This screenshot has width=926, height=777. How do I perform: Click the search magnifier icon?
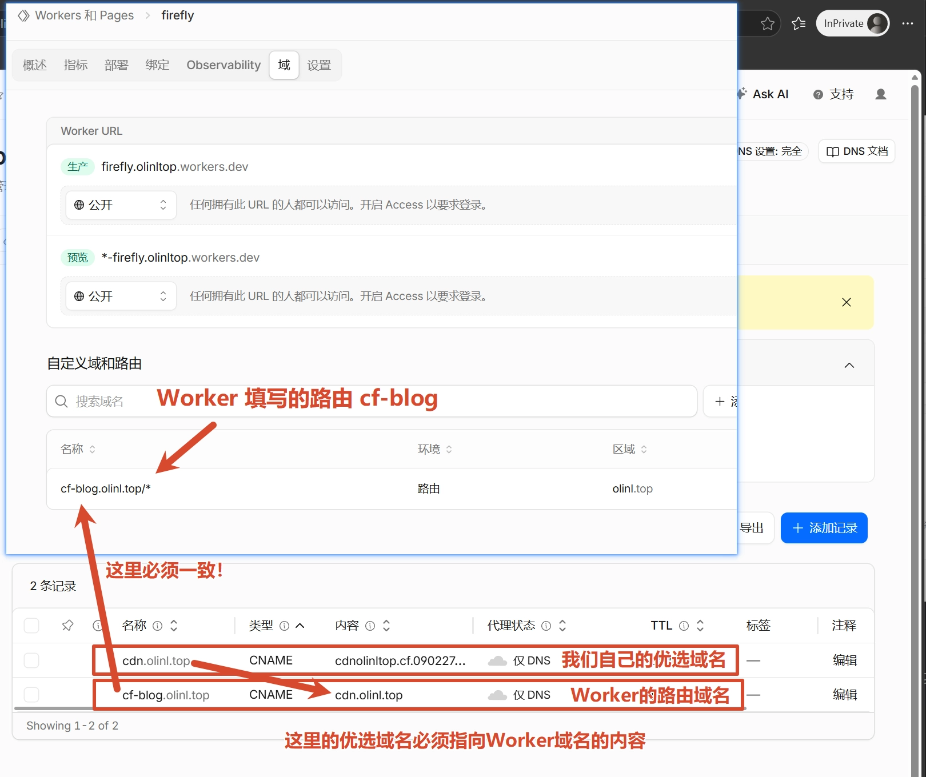pos(61,402)
